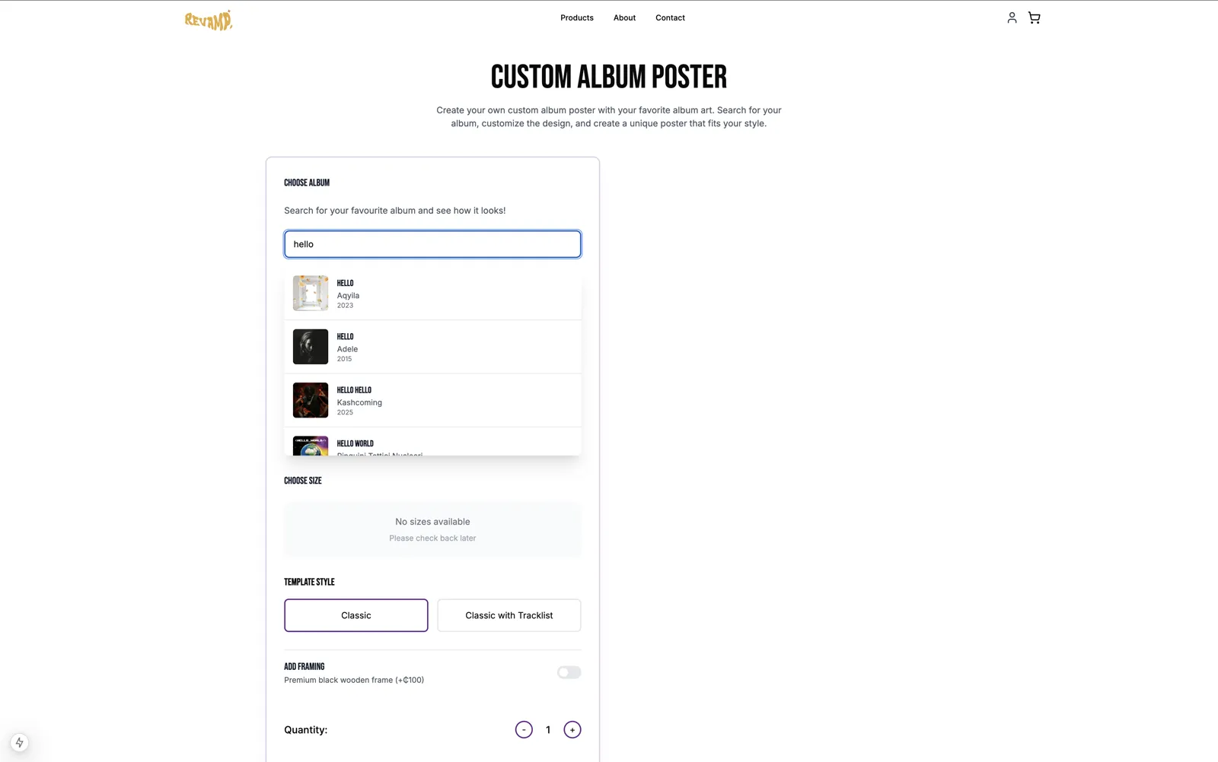Click the Hello World album cover thumbnail

pyautogui.click(x=311, y=446)
